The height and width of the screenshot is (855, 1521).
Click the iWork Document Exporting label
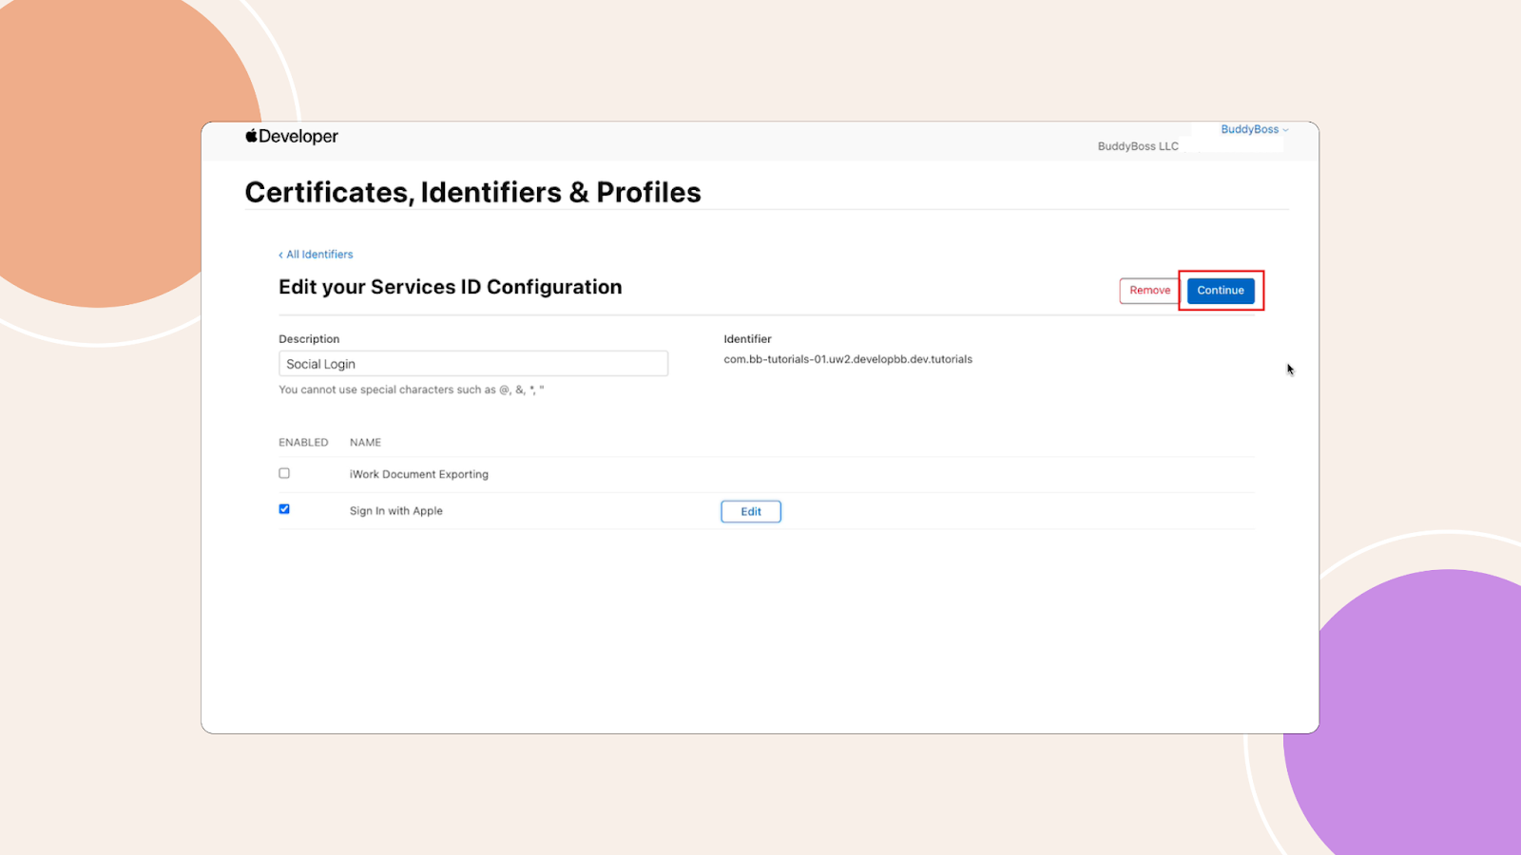point(419,474)
